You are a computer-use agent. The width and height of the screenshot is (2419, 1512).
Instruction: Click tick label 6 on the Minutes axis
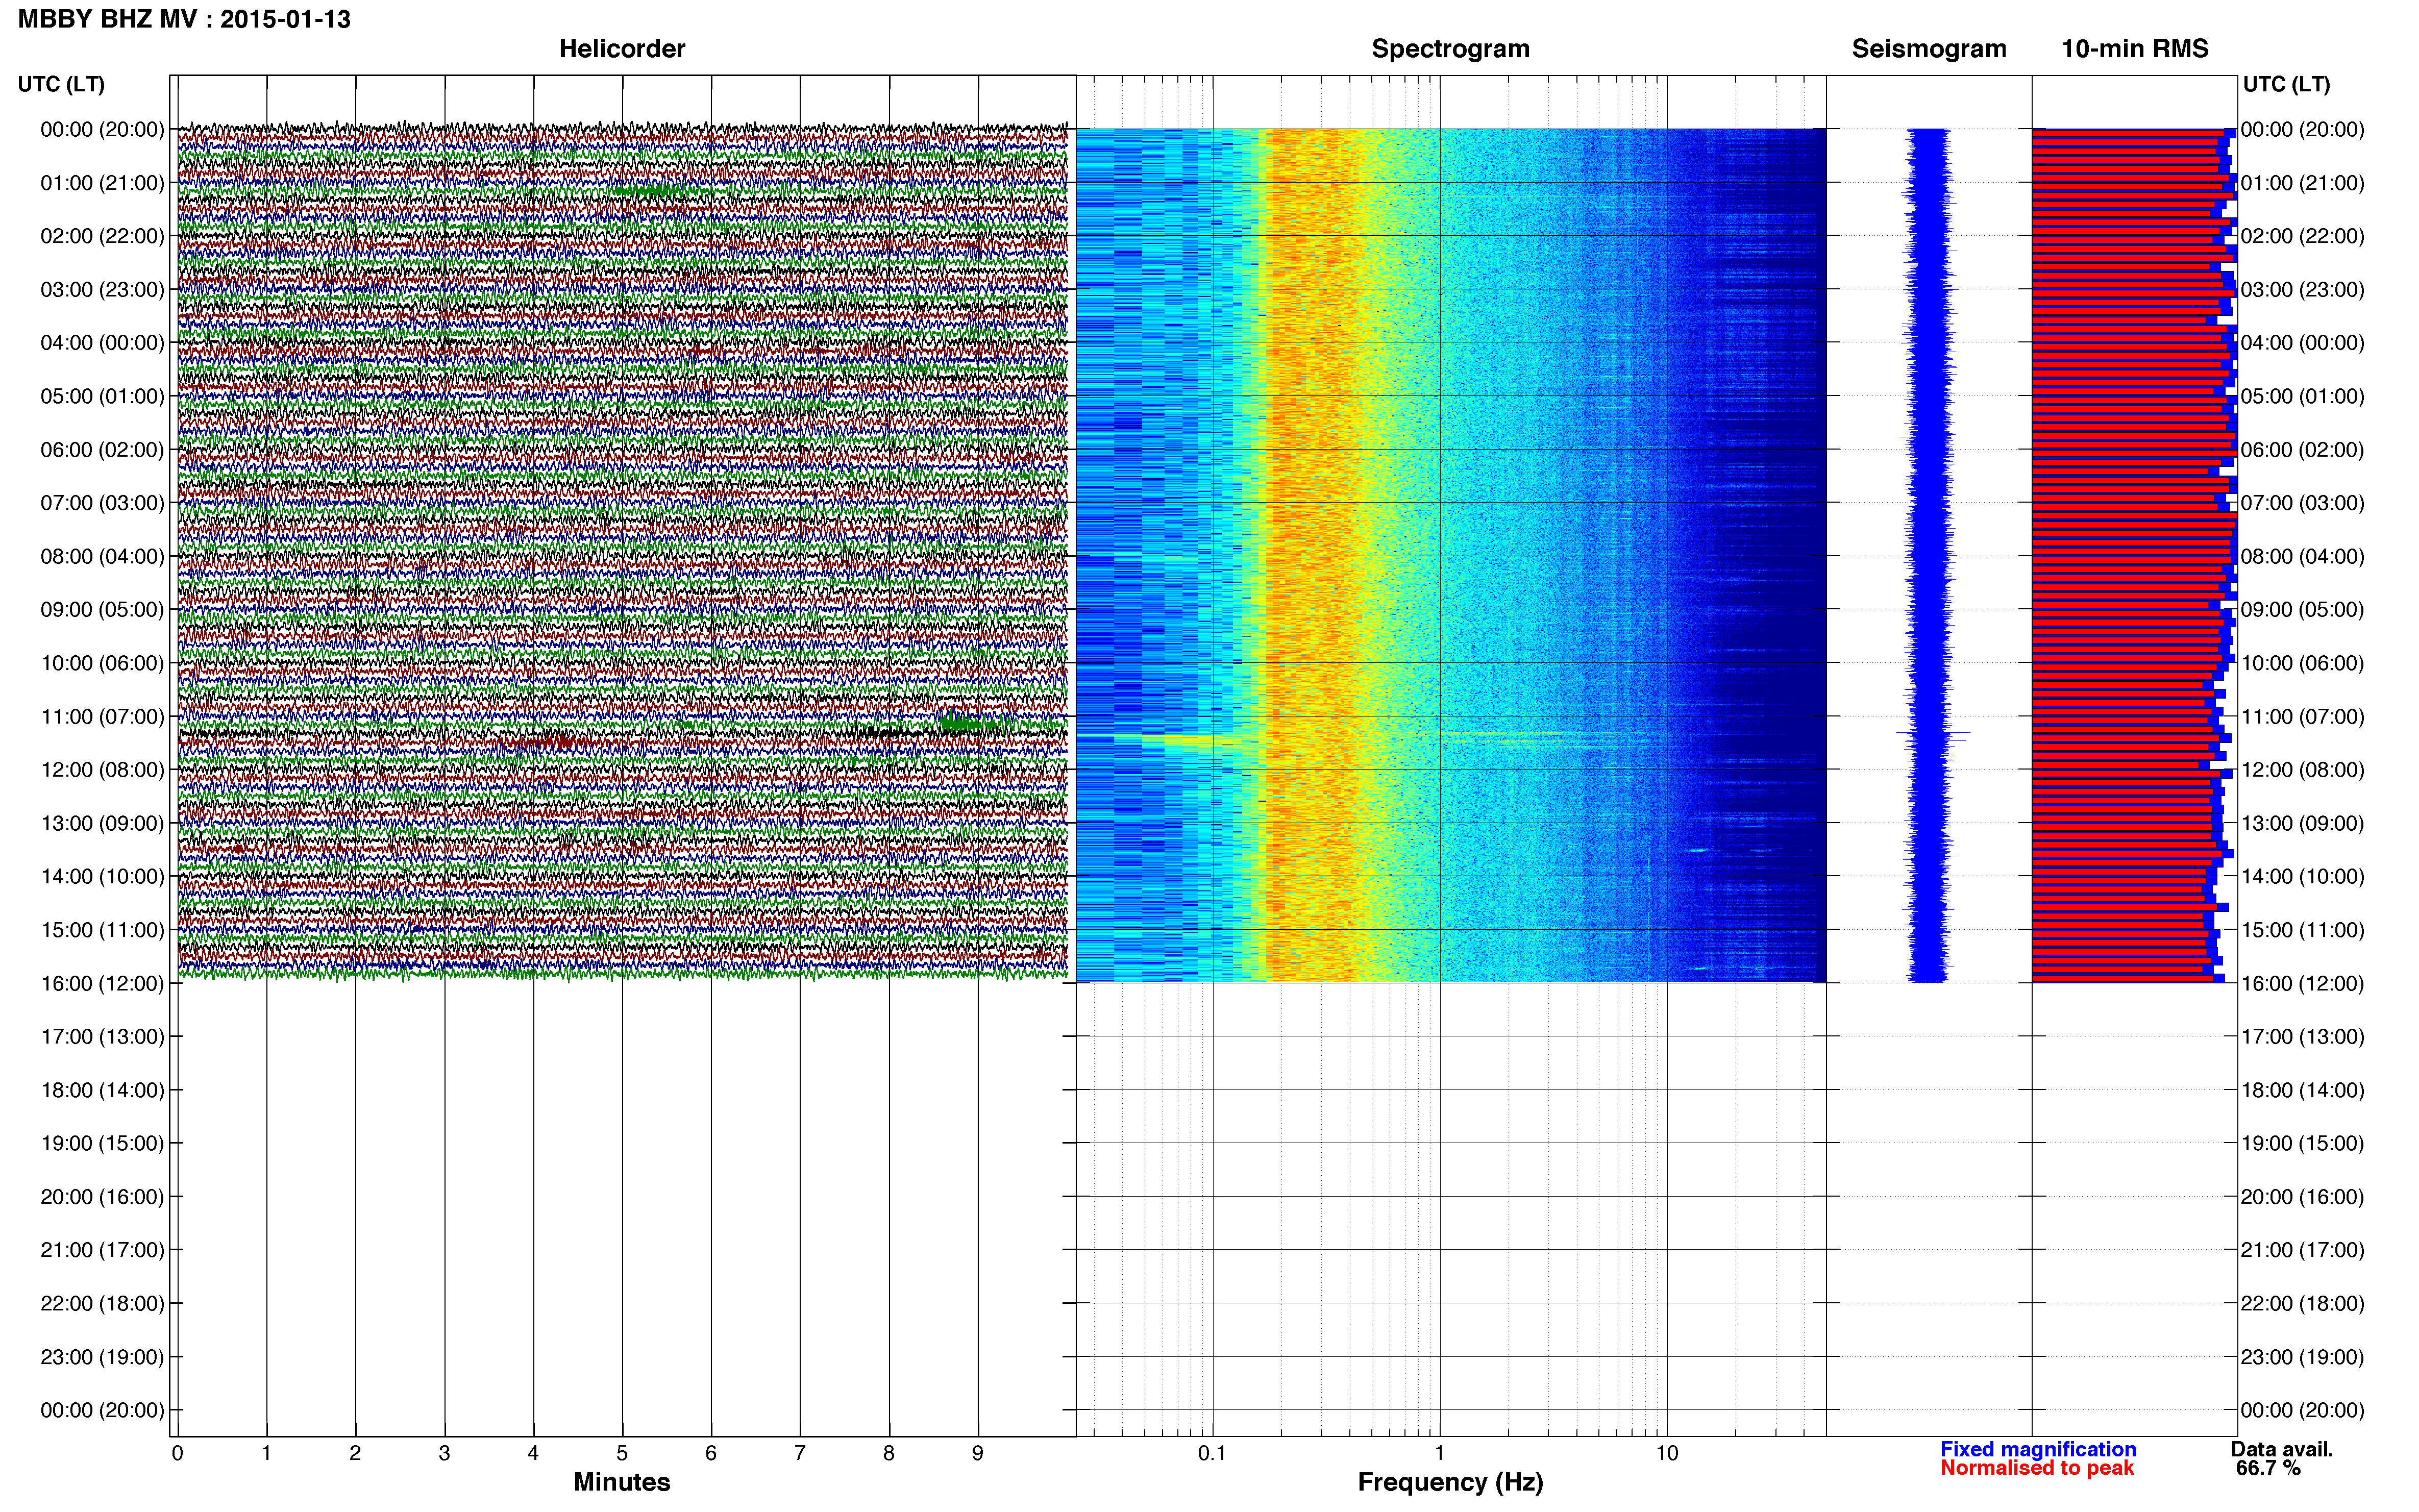(711, 1454)
